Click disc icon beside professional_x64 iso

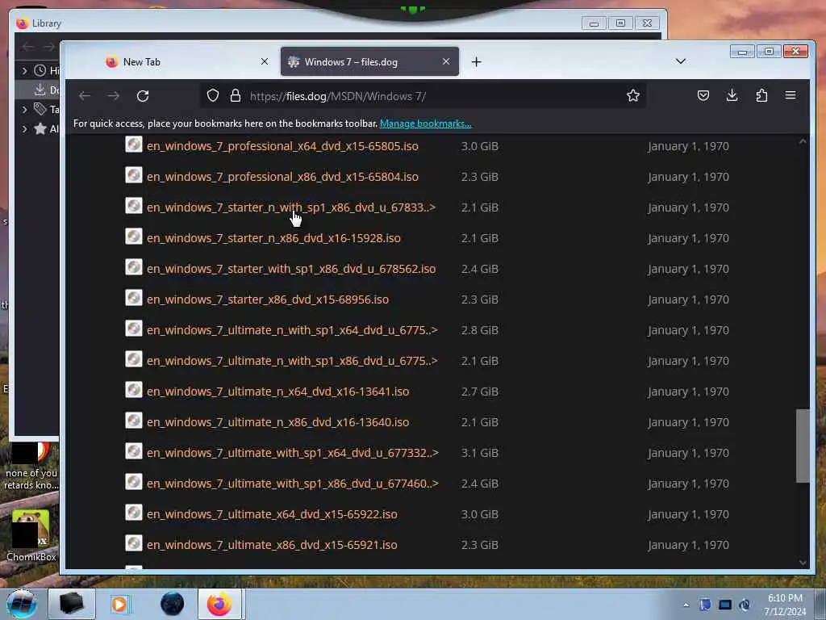click(x=134, y=145)
